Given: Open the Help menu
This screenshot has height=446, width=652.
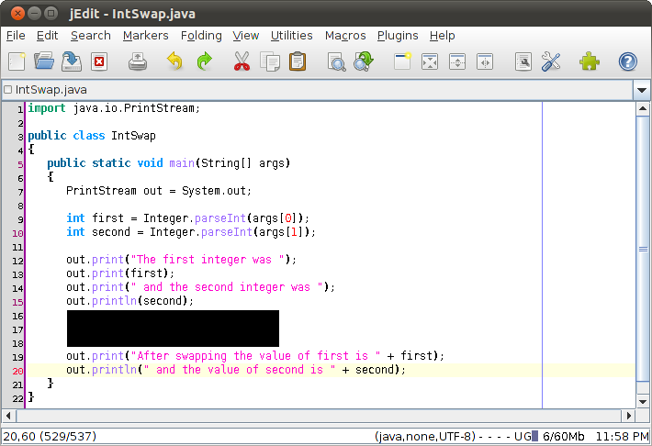Looking at the screenshot, I should click(442, 36).
